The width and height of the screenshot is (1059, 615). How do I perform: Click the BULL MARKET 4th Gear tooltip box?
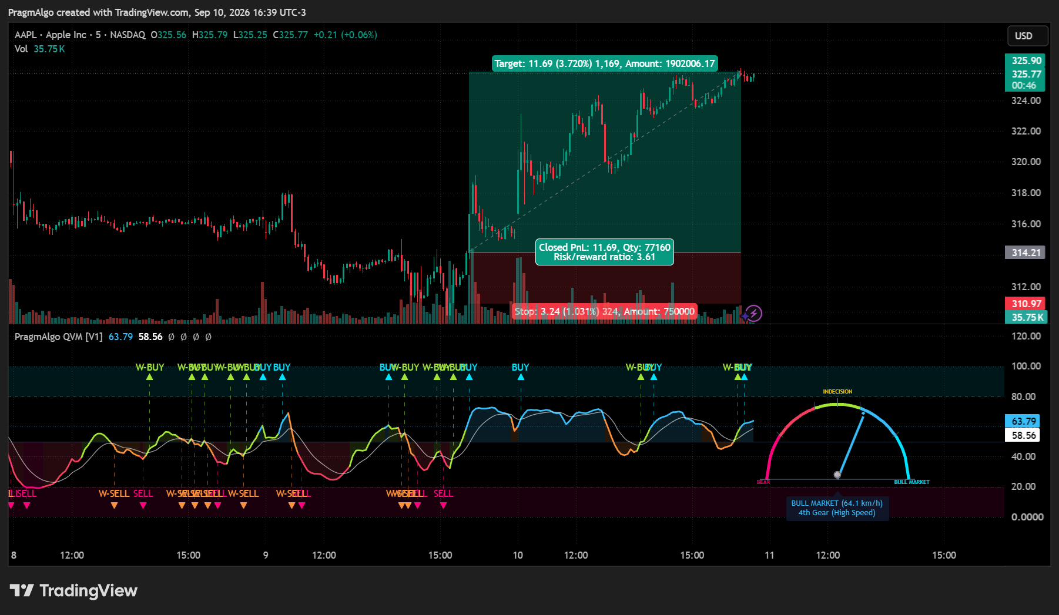(x=837, y=508)
